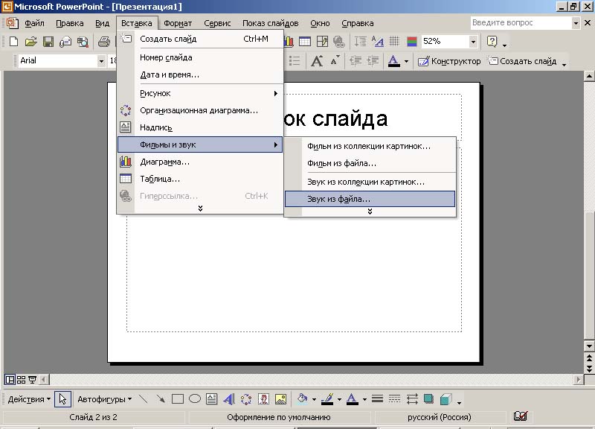Open font color dropdown arrow in formatting bar
Image resolution: width=595 pixels, height=429 pixels.
coord(406,61)
